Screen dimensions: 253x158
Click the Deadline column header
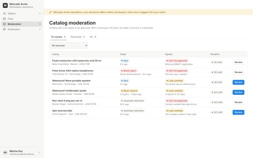pos(215,54)
